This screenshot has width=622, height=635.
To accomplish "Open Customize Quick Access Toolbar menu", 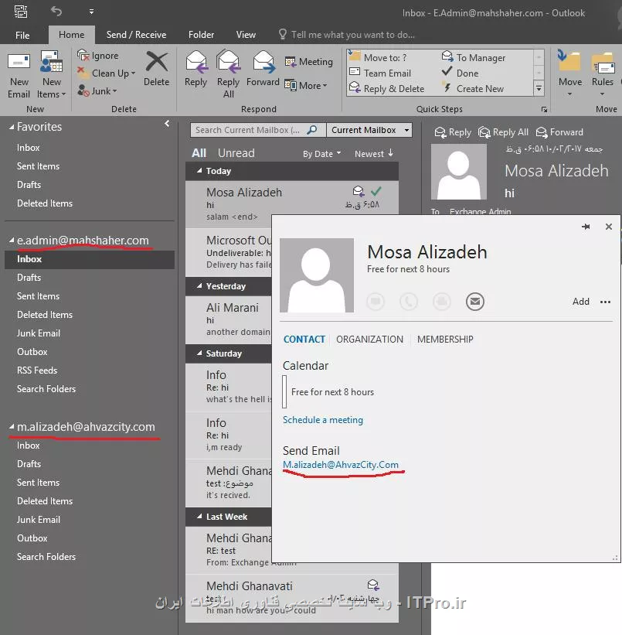I will click(91, 12).
